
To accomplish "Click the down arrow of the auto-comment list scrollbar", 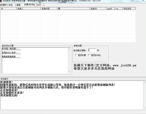I will tap(69, 72).
